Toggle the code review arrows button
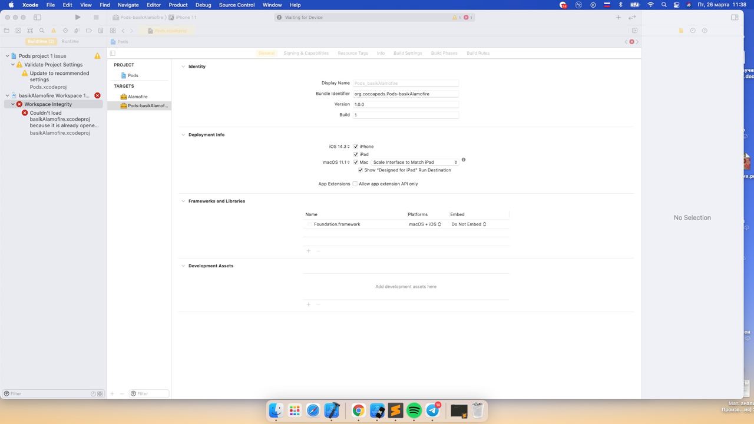 coord(632,17)
